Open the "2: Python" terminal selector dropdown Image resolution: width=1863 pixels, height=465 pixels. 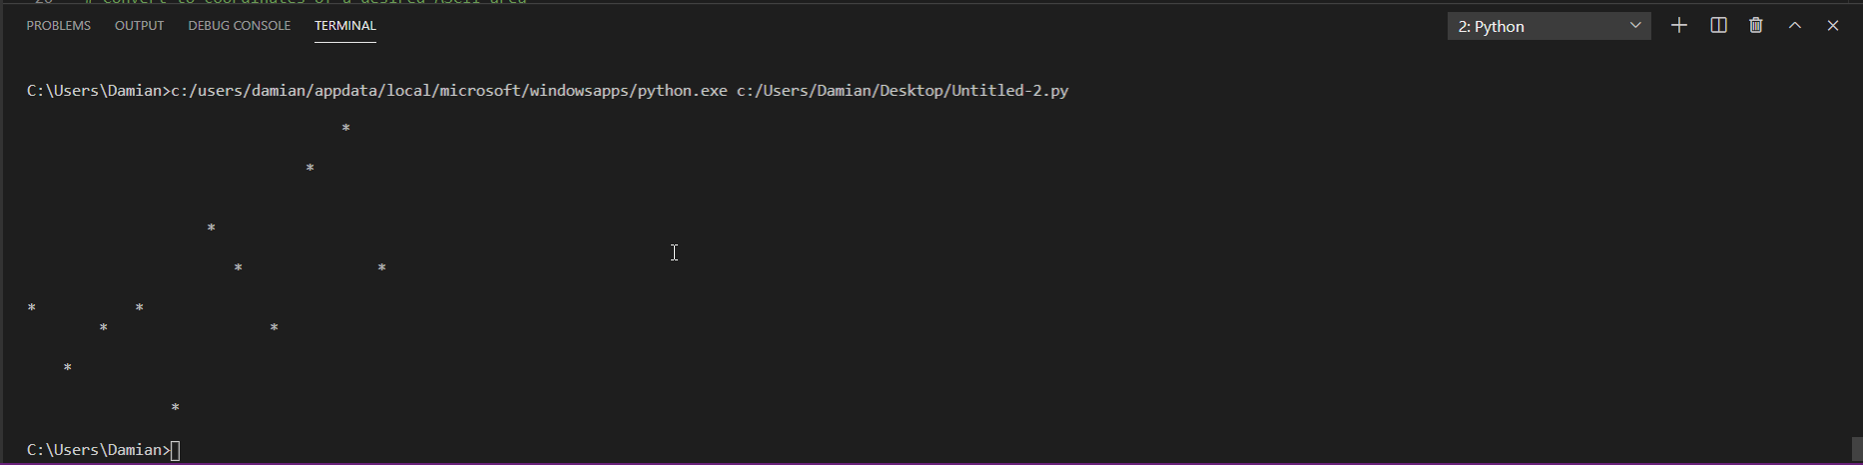click(x=1549, y=26)
